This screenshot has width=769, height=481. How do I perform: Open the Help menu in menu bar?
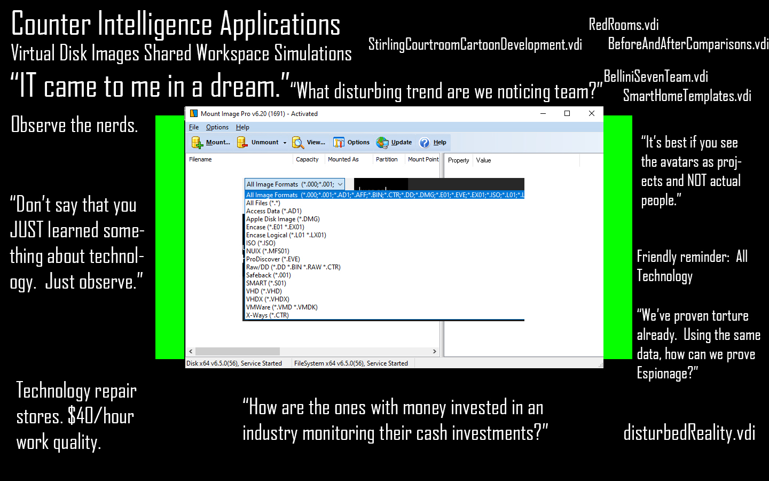242,127
